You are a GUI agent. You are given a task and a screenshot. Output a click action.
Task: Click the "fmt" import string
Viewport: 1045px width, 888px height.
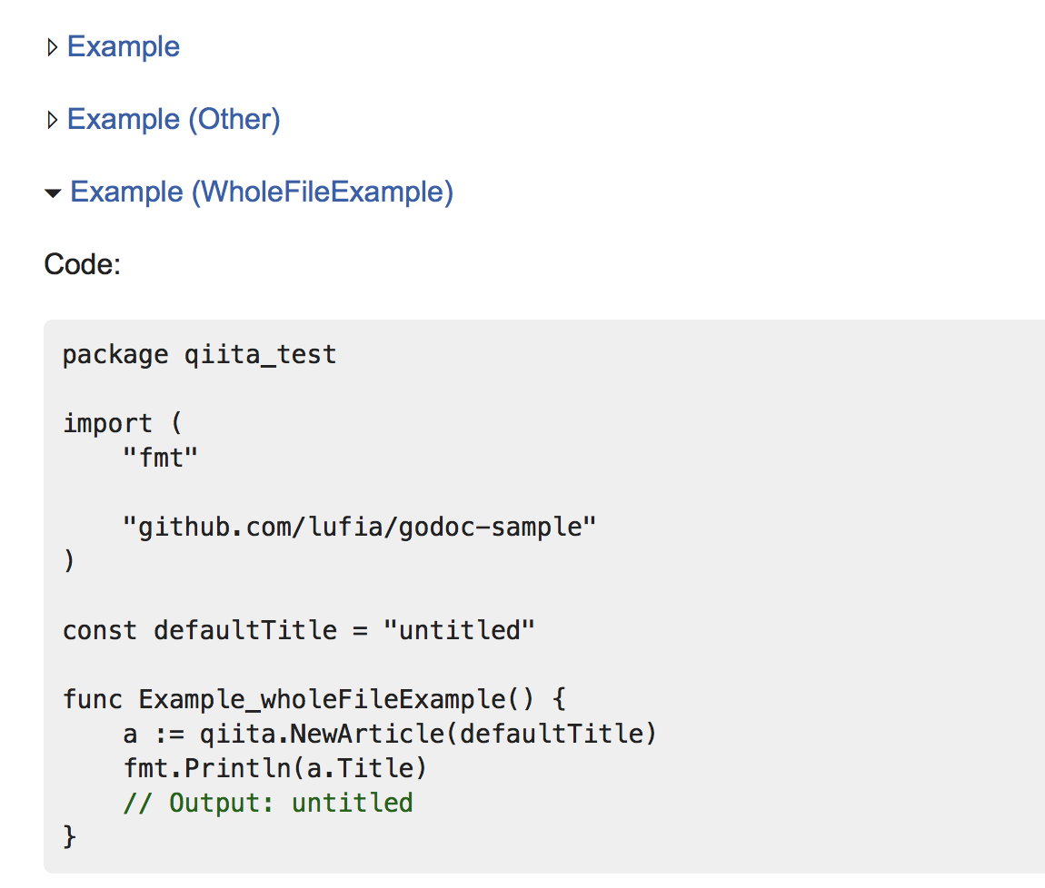(x=161, y=458)
